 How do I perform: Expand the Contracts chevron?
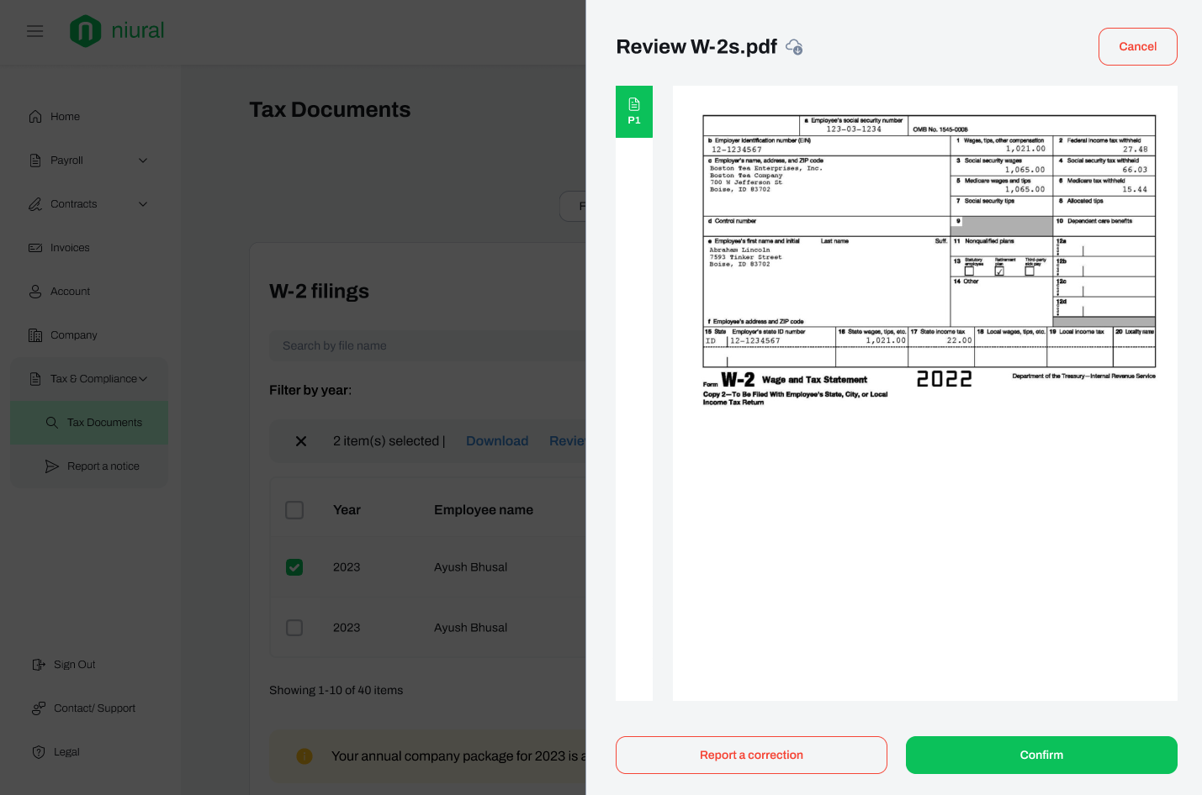point(143,204)
